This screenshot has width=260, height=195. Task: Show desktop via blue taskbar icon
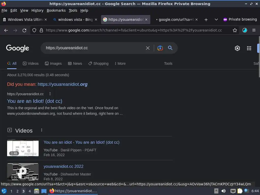[44, 191]
